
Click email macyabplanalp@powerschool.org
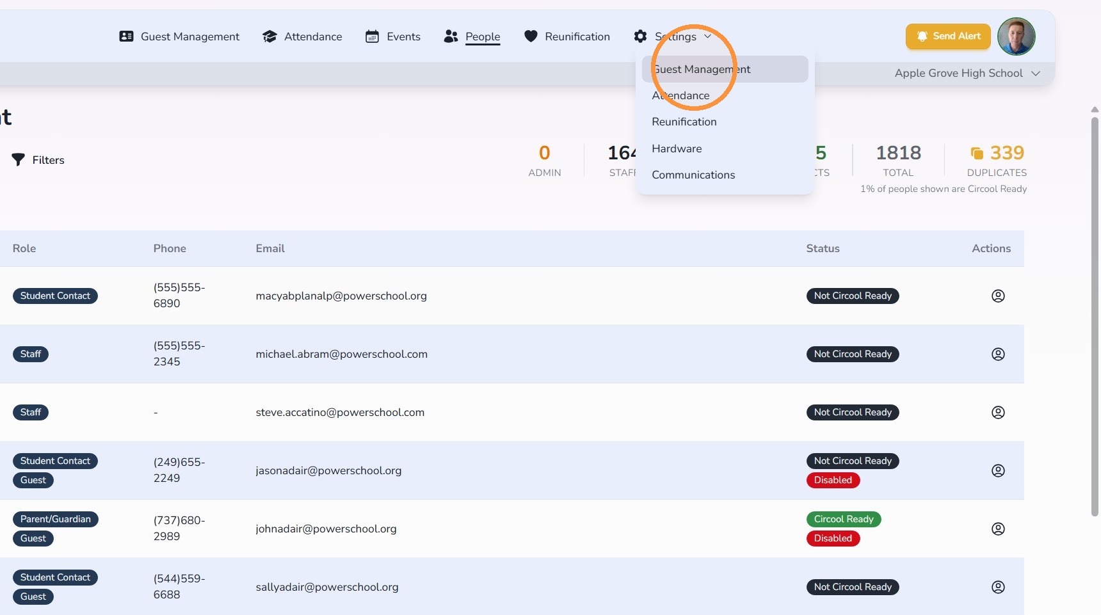pyautogui.click(x=341, y=296)
